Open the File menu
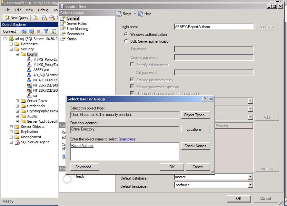Viewport: 287px width, 206px height. 7,10
